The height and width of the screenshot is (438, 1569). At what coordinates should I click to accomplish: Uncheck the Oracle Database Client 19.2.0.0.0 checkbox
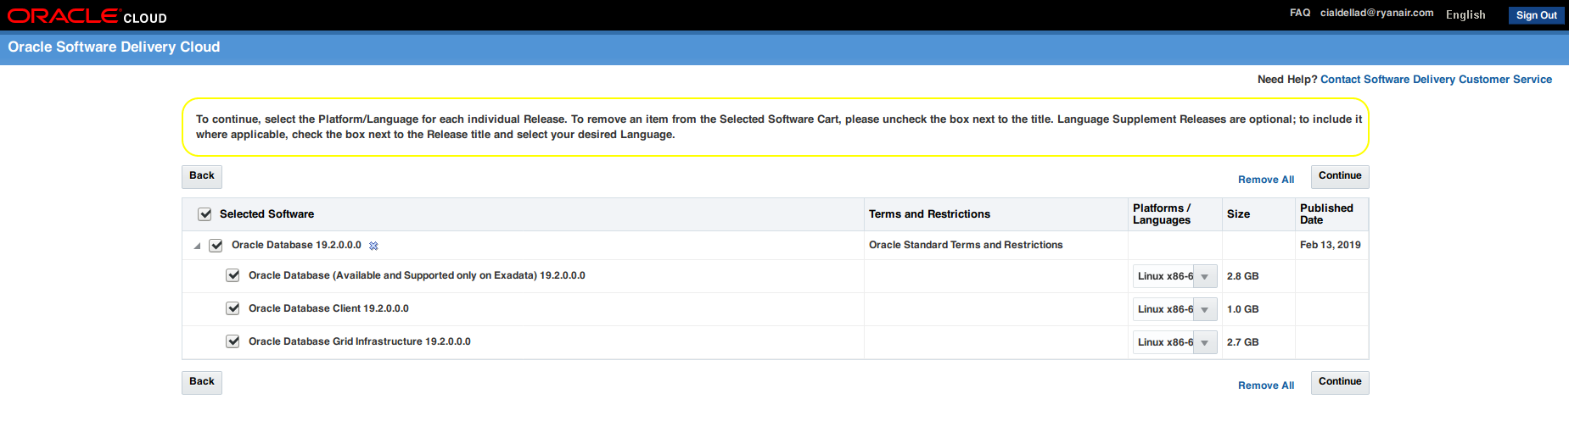pos(233,308)
